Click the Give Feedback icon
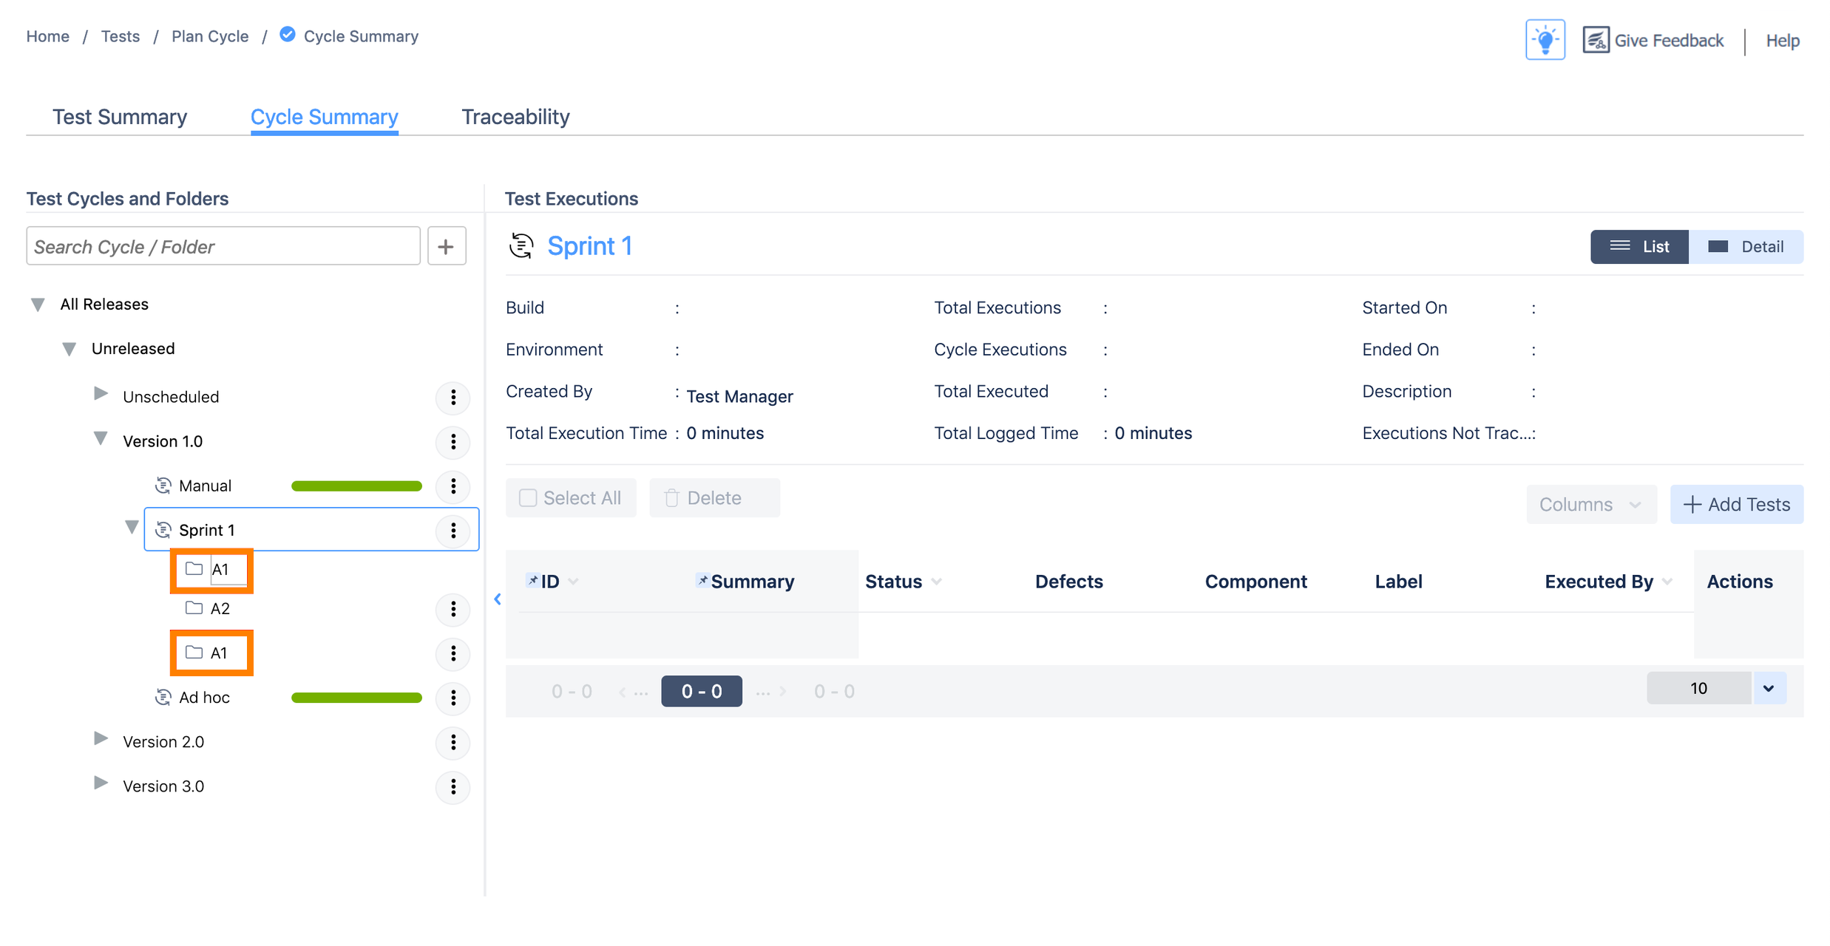The height and width of the screenshot is (946, 1830). pos(1596,40)
